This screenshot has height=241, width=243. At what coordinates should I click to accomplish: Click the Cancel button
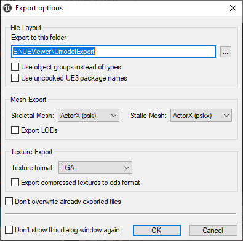coord(213,231)
